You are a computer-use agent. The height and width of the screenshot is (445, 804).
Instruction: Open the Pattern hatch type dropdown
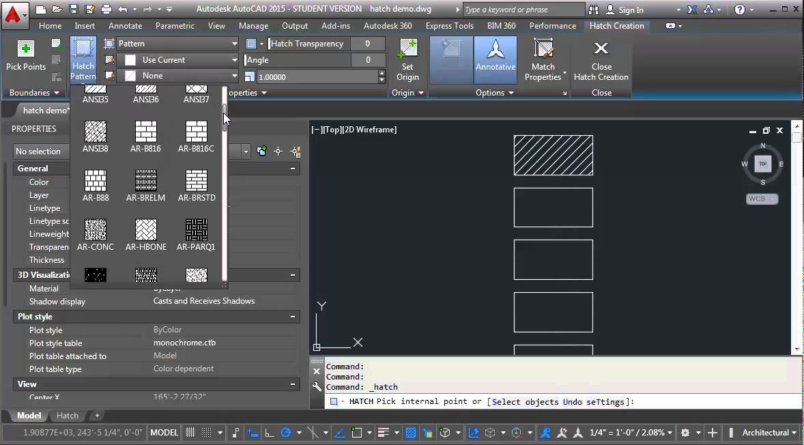point(178,44)
